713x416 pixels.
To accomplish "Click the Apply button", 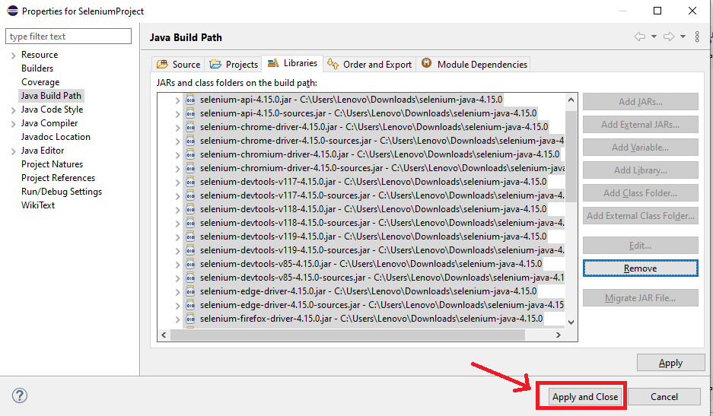I will coord(670,363).
